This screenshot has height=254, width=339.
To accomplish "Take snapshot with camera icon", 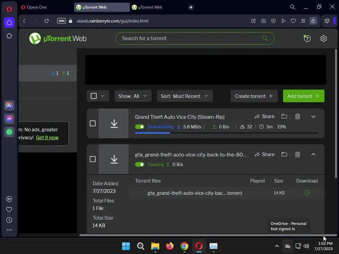I will point(263,21).
